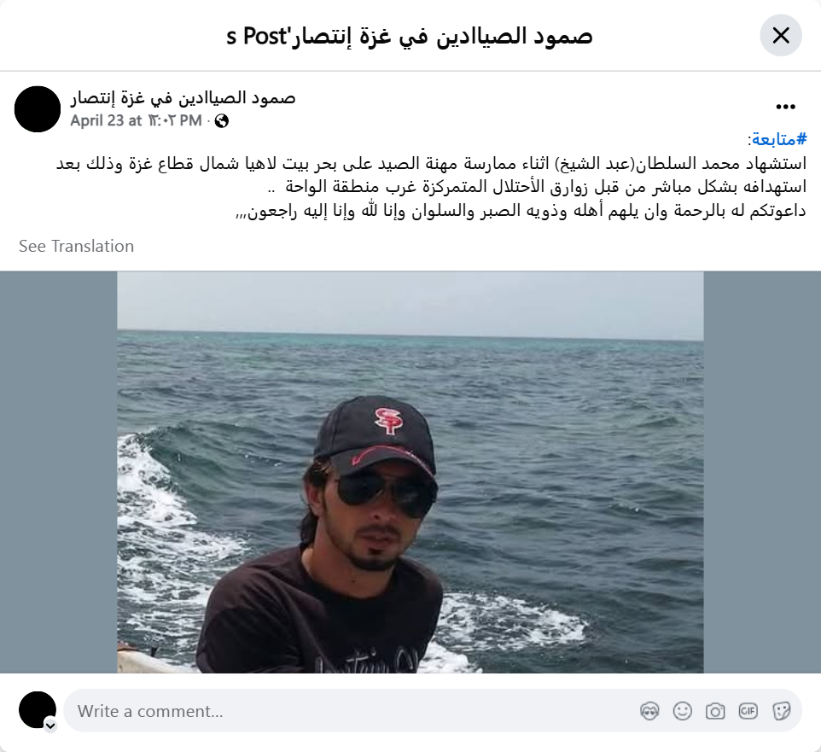Open the avatar sticker icon in comment box

(649, 711)
